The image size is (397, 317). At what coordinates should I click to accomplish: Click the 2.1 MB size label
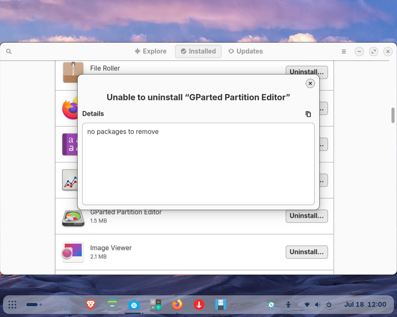click(x=99, y=257)
